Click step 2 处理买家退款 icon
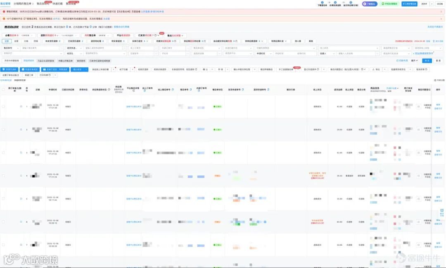This screenshot has height=268, width=446. (x=335, y=2)
